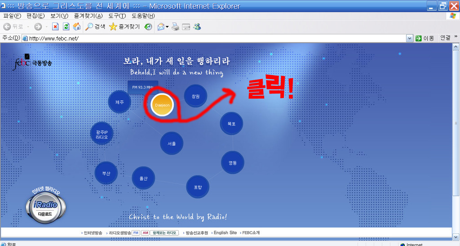The image size is (460, 246).
Task: Select the 영동 station circle
Action: pyautogui.click(x=233, y=163)
